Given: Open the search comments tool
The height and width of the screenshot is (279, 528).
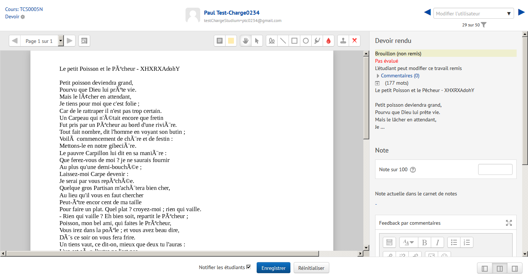Looking at the screenshot, I should pyautogui.click(x=84, y=41).
